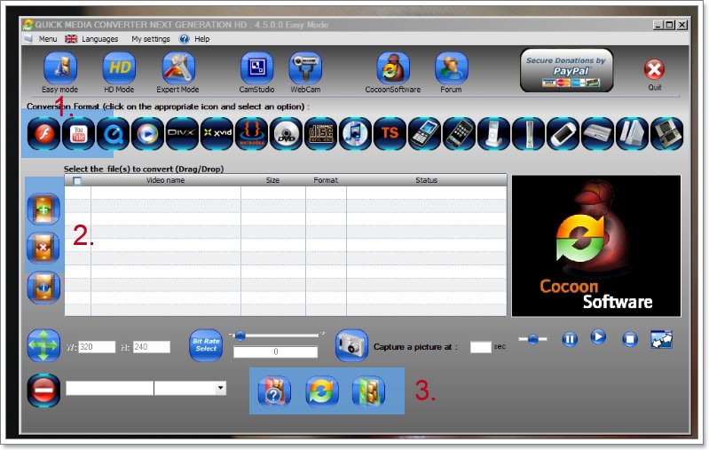Open the Menu menu
The height and width of the screenshot is (450, 709).
pyautogui.click(x=48, y=39)
